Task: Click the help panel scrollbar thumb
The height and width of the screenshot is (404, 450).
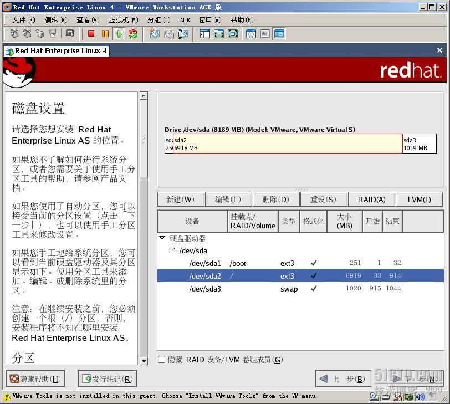Action: coord(144,139)
